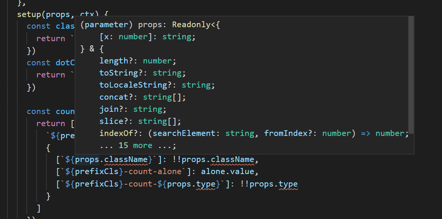Click 'const coun' declaration line
The width and height of the screenshot is (442, 219).
51,111
